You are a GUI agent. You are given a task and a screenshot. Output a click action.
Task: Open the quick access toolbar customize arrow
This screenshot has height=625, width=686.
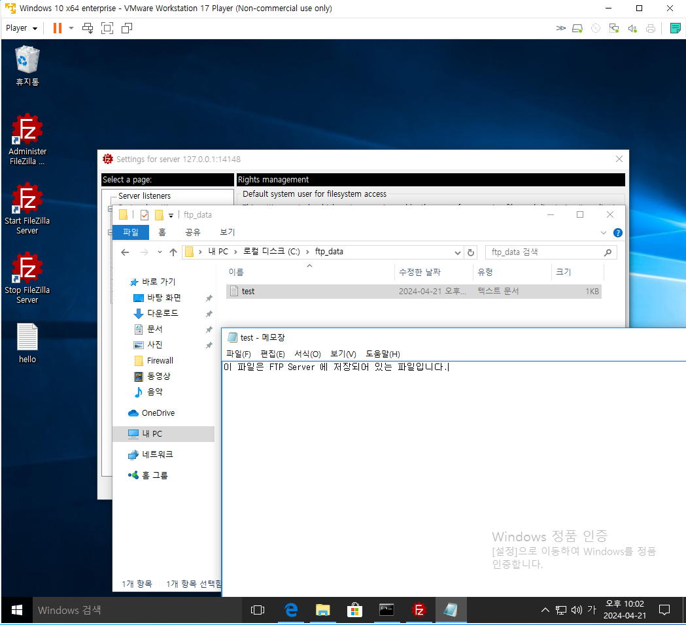click(x=171, y=215)
